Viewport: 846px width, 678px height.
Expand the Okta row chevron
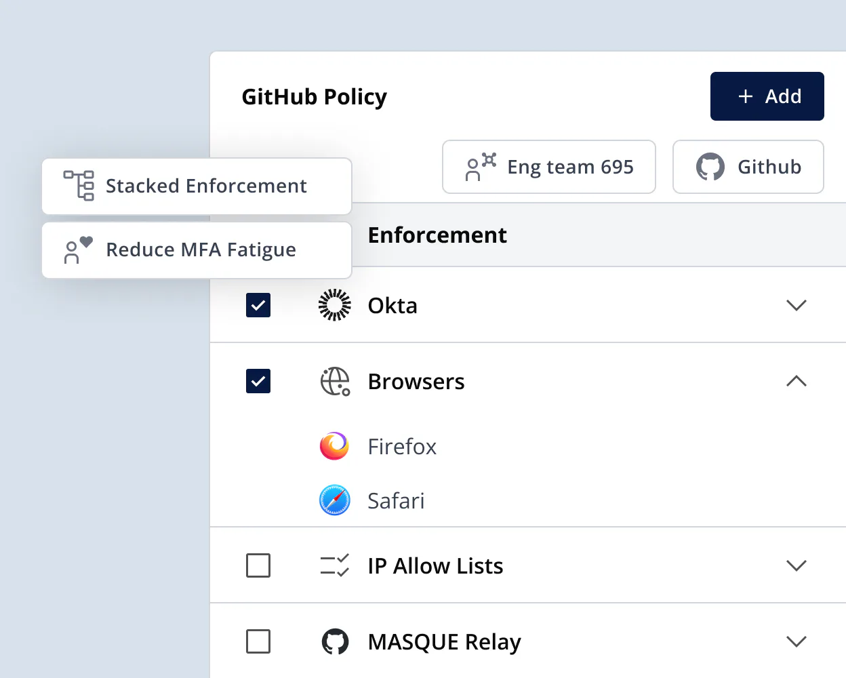796,305
